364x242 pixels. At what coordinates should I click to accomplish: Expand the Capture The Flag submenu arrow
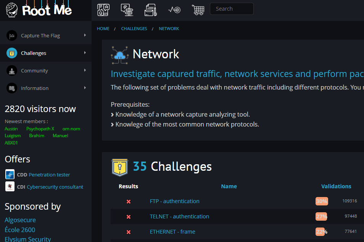pyautogui.click(x=85, y=35)
